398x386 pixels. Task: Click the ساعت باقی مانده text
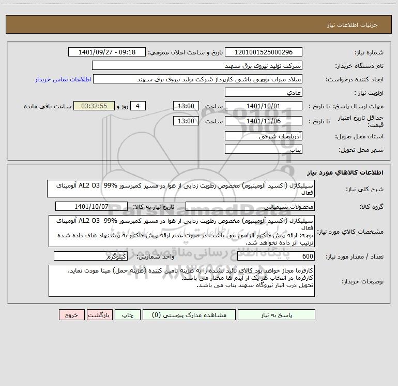[x=48, y=106]
